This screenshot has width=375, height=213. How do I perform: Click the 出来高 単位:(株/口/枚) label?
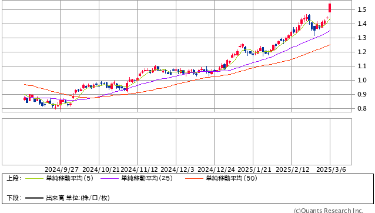(78, 198)
